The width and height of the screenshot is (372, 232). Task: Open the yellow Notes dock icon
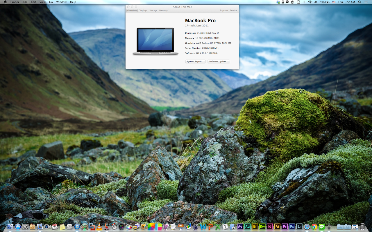pyautogui.click(x=62, y=226)
